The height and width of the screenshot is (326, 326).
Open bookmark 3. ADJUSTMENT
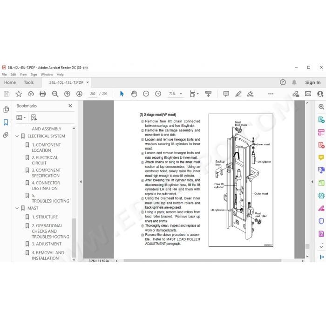tap(47, 244)
